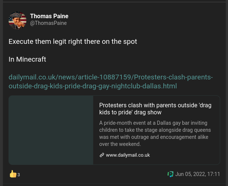
Task: Click the preview card description text
Action: (x=155, y=134)
